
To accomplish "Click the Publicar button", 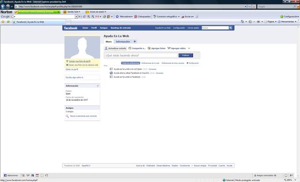I will click(x=186, y=55).
